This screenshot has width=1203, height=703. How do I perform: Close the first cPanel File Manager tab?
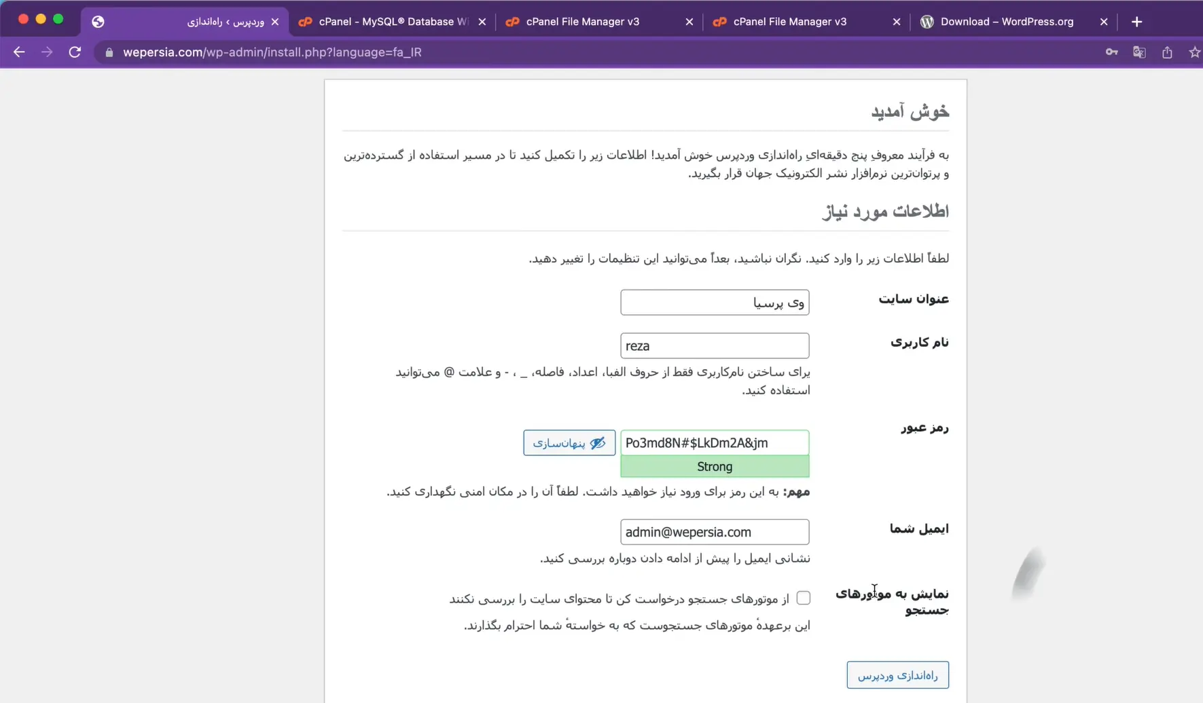(689, 22)
